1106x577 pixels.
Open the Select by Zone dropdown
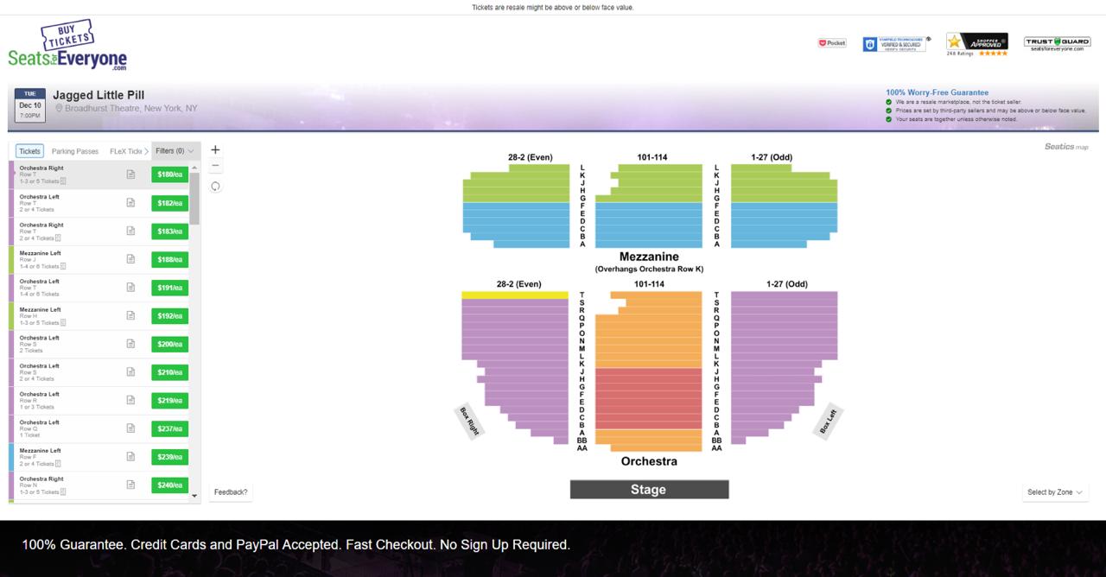tap(1054, 492)
